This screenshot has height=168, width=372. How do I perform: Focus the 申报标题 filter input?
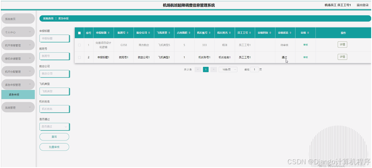pyautogui.click(x=54, y=38)
